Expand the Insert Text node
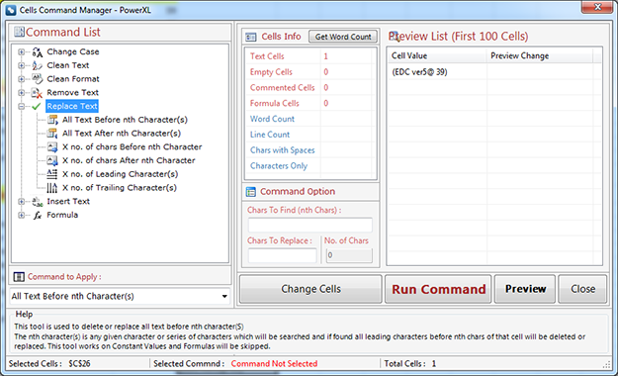The image size is (618, 376). pyautogui.click(x=22, y=202)
